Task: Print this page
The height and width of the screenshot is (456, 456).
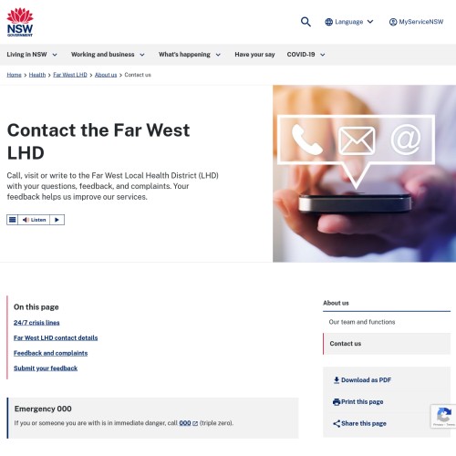Action: [x=358, y=402]
